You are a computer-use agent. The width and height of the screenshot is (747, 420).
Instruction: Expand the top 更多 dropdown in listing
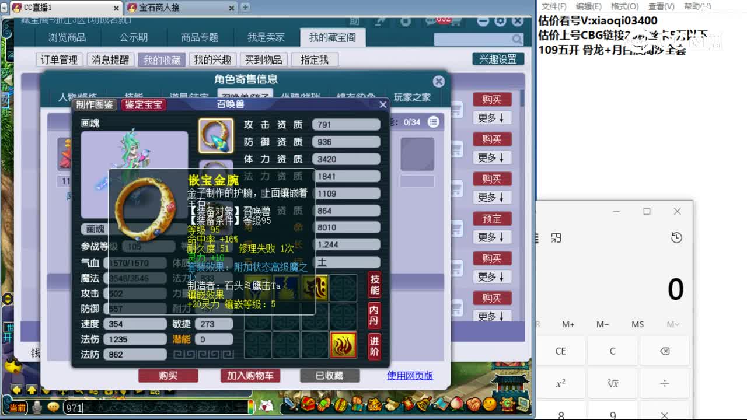pos(492,118)
